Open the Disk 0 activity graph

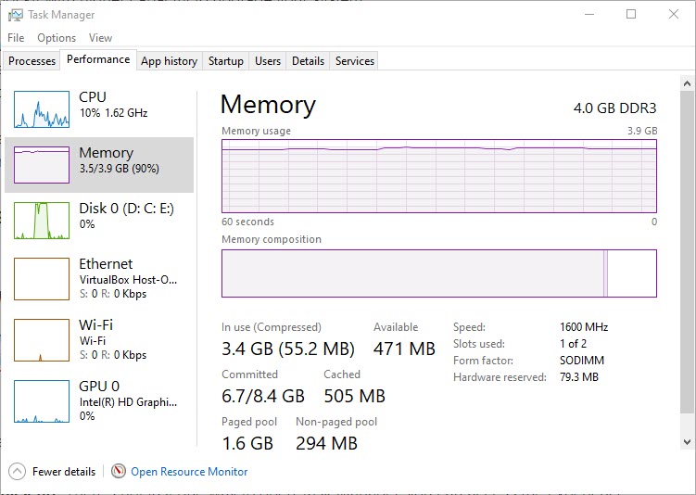[x=42, y=221]
